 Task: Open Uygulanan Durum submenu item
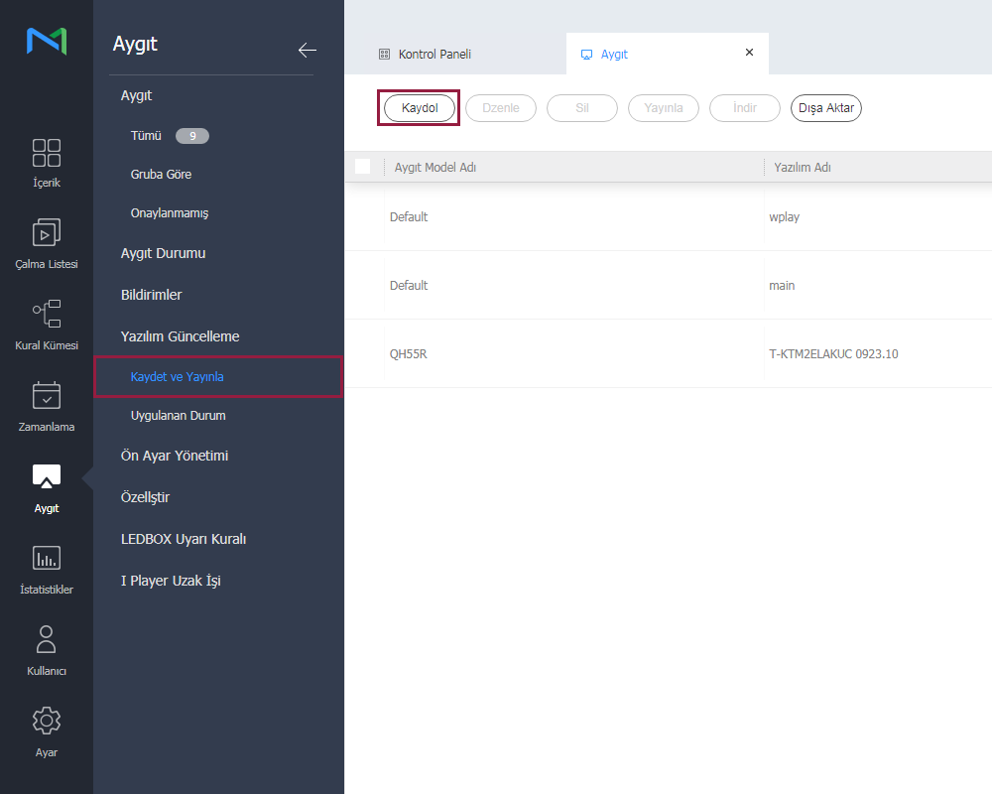coord(178,416)
